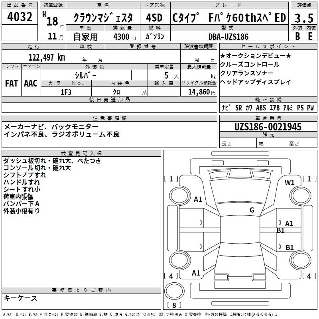
Task: Click the exterior grade B cell
Action: pos(297,36)
